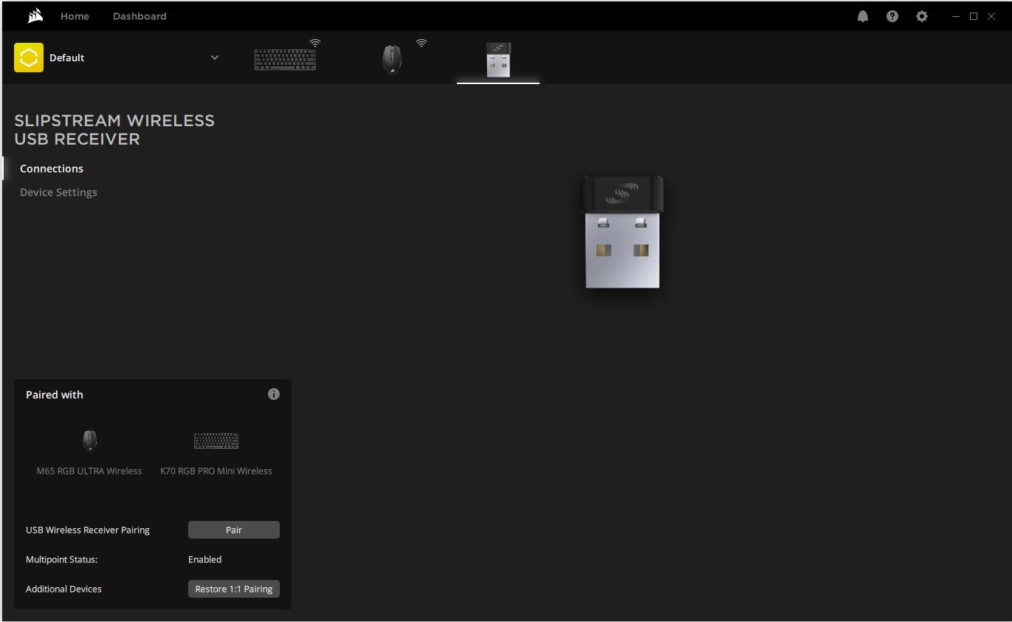The height and width of the screenshot is (622, 1012).
Task: Click the Pair button
Action: (x=234, y=530)
